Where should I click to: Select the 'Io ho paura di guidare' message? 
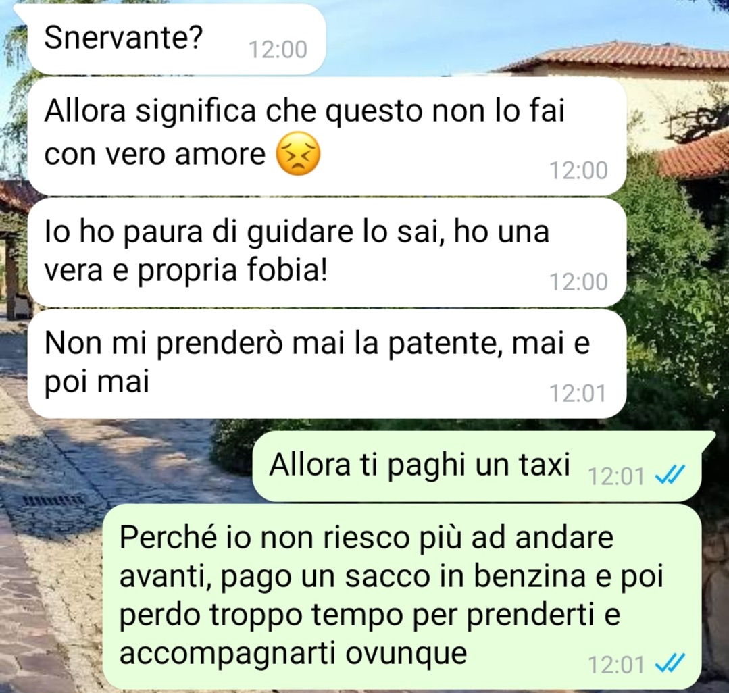pyautogui.click(x=326, y=253)
